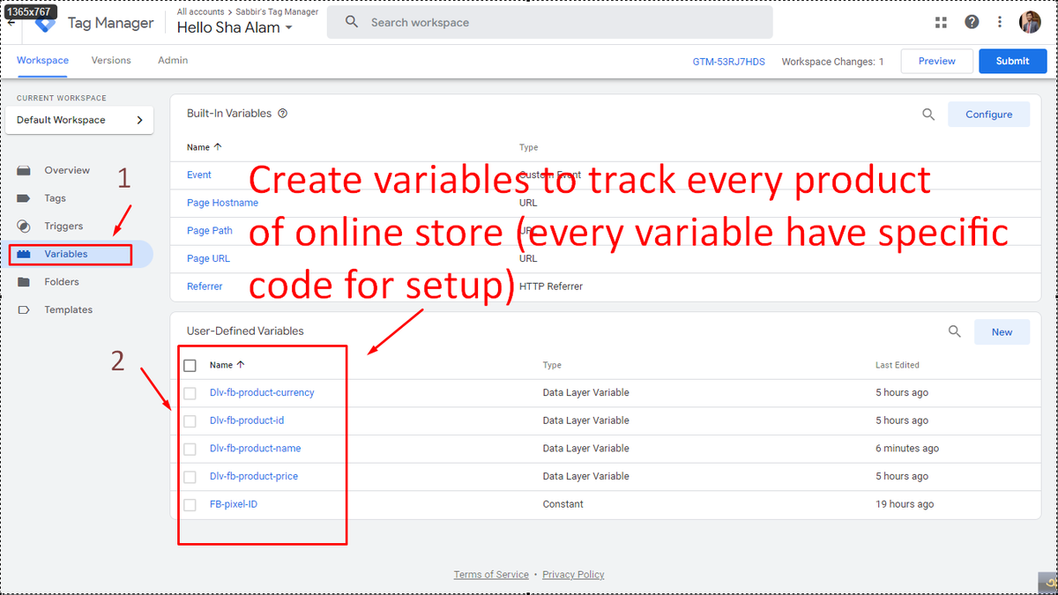Click the Configure built-in variables button
The height and width of the screenshot is (595, 1058).
point(988,115)
